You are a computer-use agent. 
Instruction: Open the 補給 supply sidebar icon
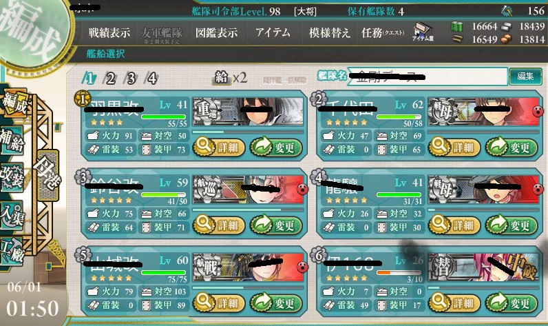[x=12, y=141]
